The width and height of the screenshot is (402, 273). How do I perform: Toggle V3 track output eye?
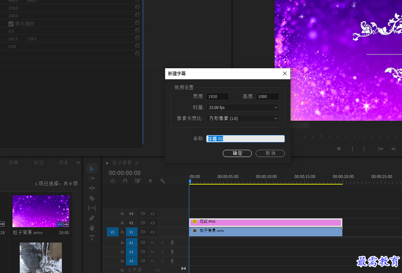(x=152, y=214)
